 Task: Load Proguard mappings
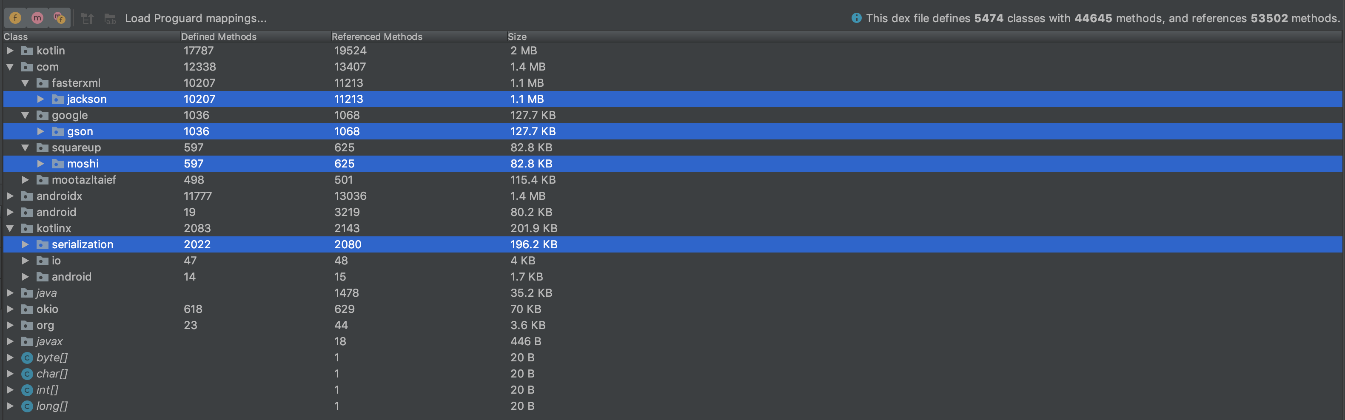coord(196,18)
